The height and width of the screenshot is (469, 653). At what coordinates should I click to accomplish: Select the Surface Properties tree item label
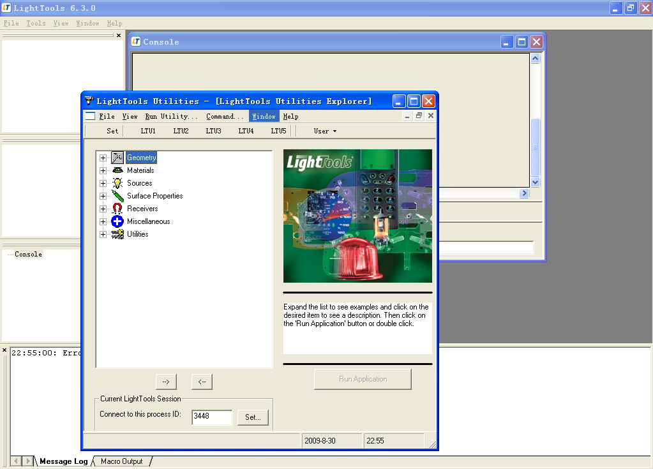click(155, 196)
